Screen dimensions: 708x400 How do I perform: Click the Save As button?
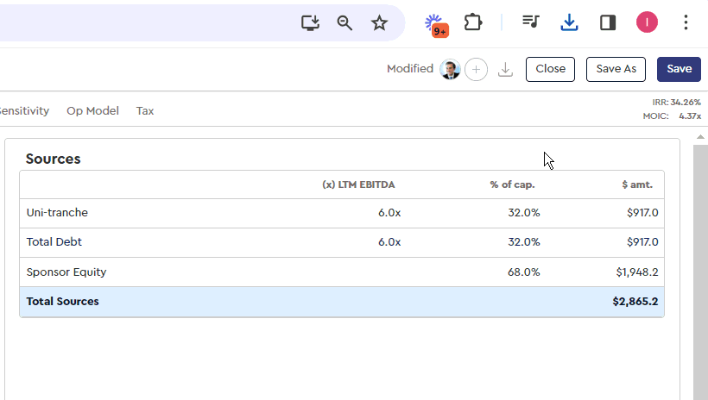click(616, 69)
